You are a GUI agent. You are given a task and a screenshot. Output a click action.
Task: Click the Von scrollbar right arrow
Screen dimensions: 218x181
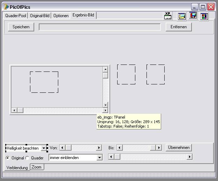coord(99,148)
